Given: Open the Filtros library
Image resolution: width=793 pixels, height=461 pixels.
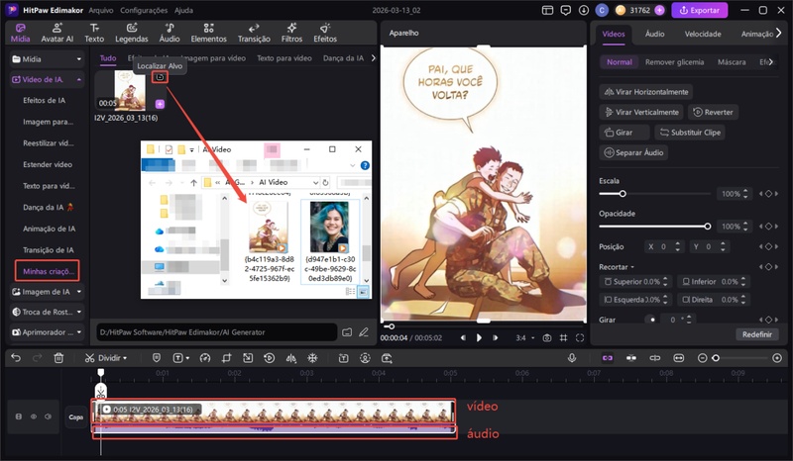Looking at the screenshot, I should tap(291, 33).
